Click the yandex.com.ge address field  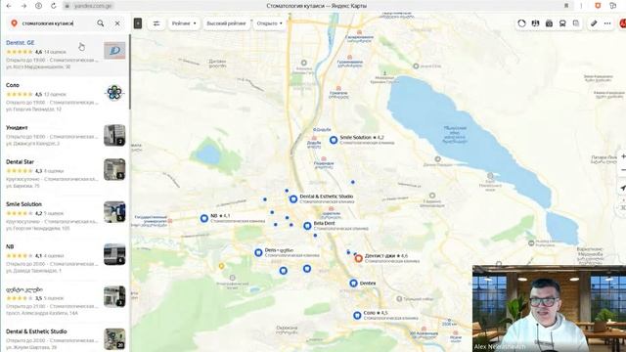94,6
